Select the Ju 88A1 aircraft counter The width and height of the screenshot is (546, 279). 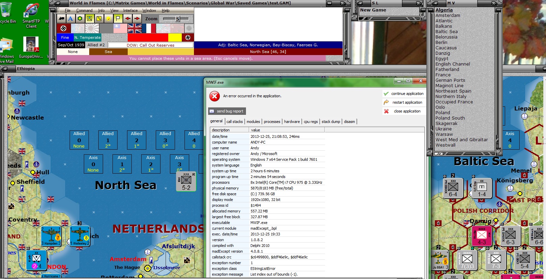pos(440,260)
